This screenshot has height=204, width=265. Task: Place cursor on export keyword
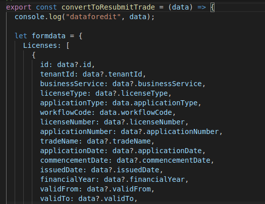(x=19, y=7)
